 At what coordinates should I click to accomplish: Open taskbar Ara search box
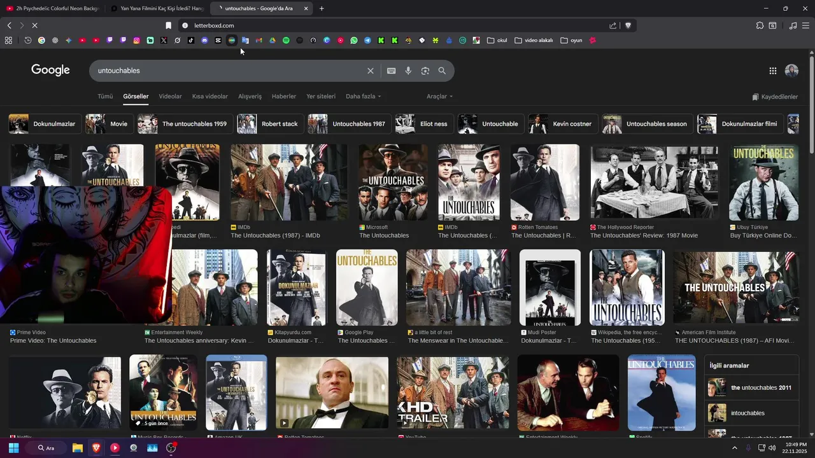[45, 448]
